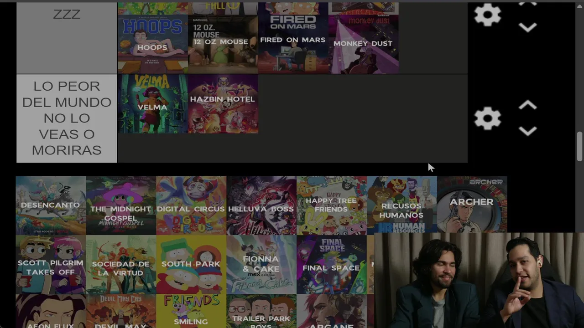Image resolution: width=584 pixels, height=328 pixels.
Task: Move LO PEOR DEL MUNDO row up
Action: point(527,105)
